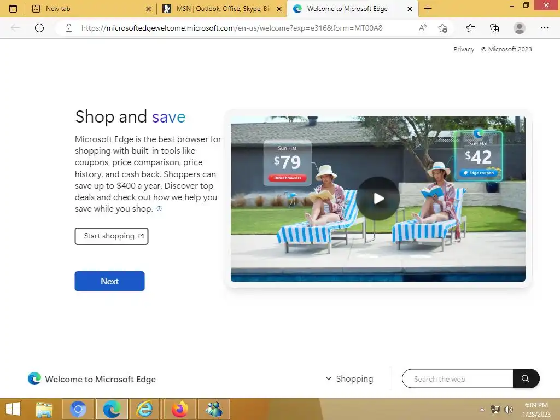Click the search magnifier button

pos(526,378)
